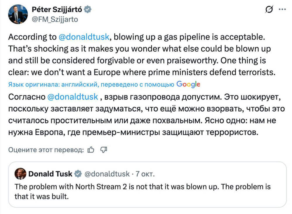Click Péter Szijjártó's verified badge
The height and width of the screenshot is (214, 292).
point(88,10)
